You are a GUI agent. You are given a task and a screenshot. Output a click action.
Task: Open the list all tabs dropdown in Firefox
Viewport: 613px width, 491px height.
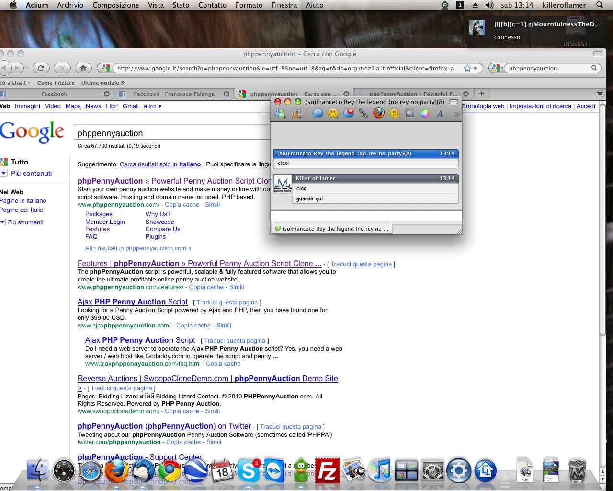(600, 94)
